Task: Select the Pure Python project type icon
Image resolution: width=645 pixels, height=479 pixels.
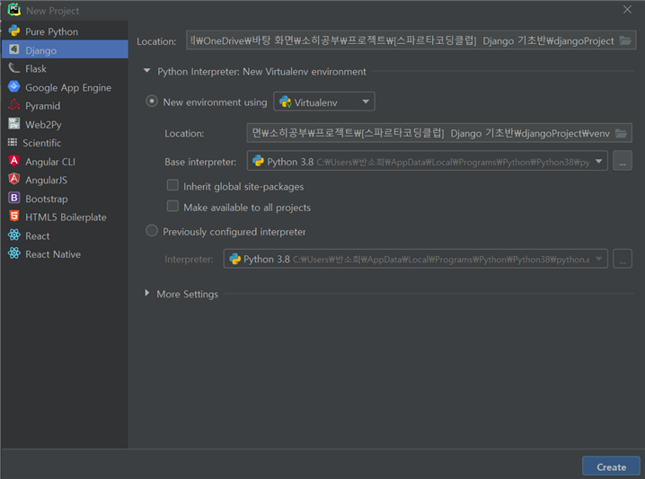Action: pos(14,31)
